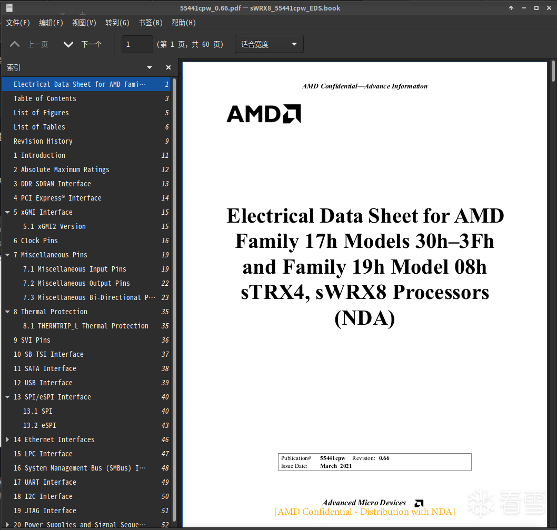
Task: Click the index panel vertical scrollbar
Action: pos(174,299)
